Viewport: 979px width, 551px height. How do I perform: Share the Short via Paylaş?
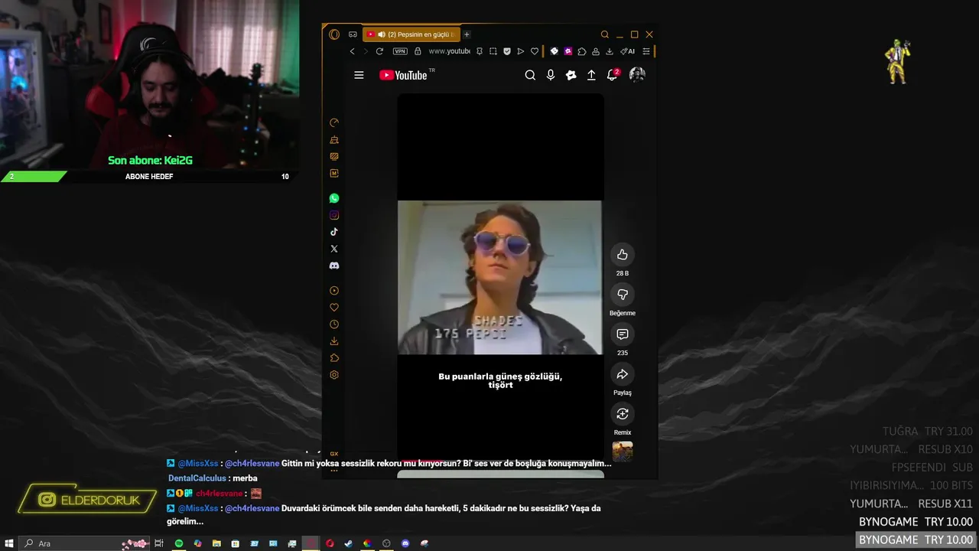[x=623, y=374]
